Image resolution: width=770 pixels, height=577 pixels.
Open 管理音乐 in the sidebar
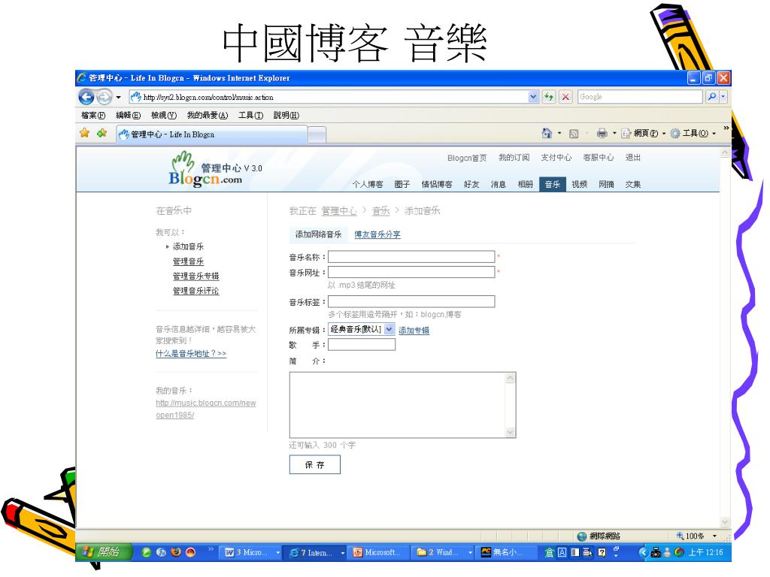tap(188, 261)
